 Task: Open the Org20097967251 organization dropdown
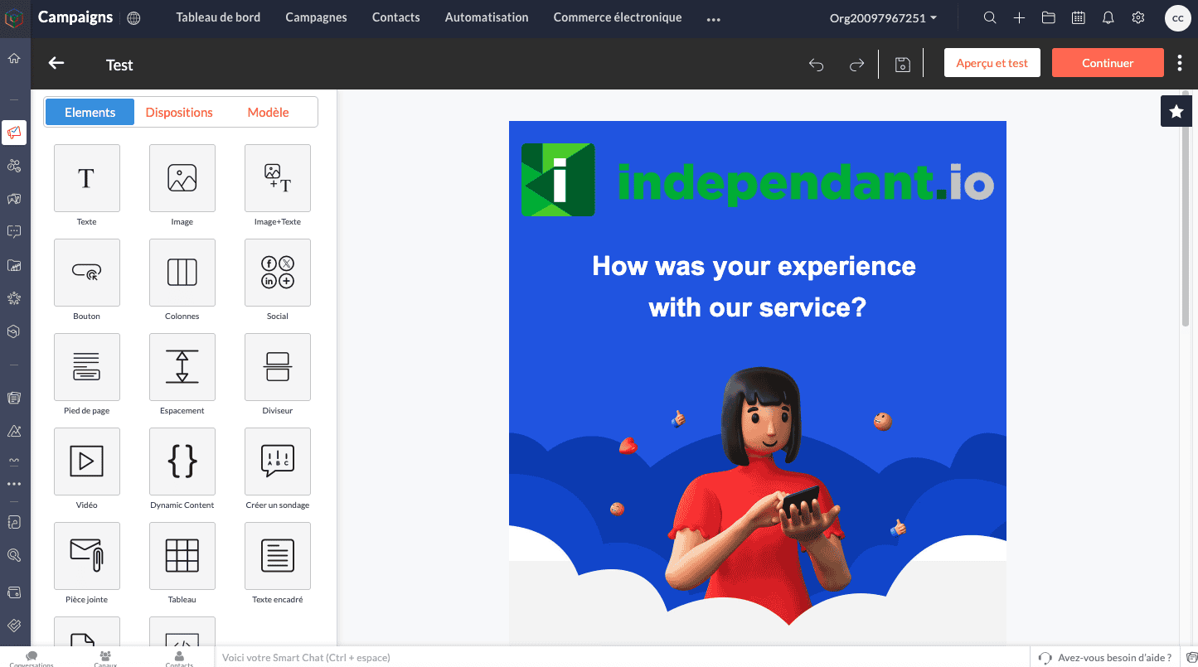883,17
